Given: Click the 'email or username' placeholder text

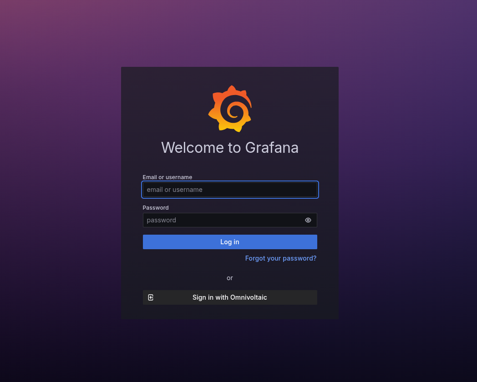Looking at the screenshot, I should (174, 190).
